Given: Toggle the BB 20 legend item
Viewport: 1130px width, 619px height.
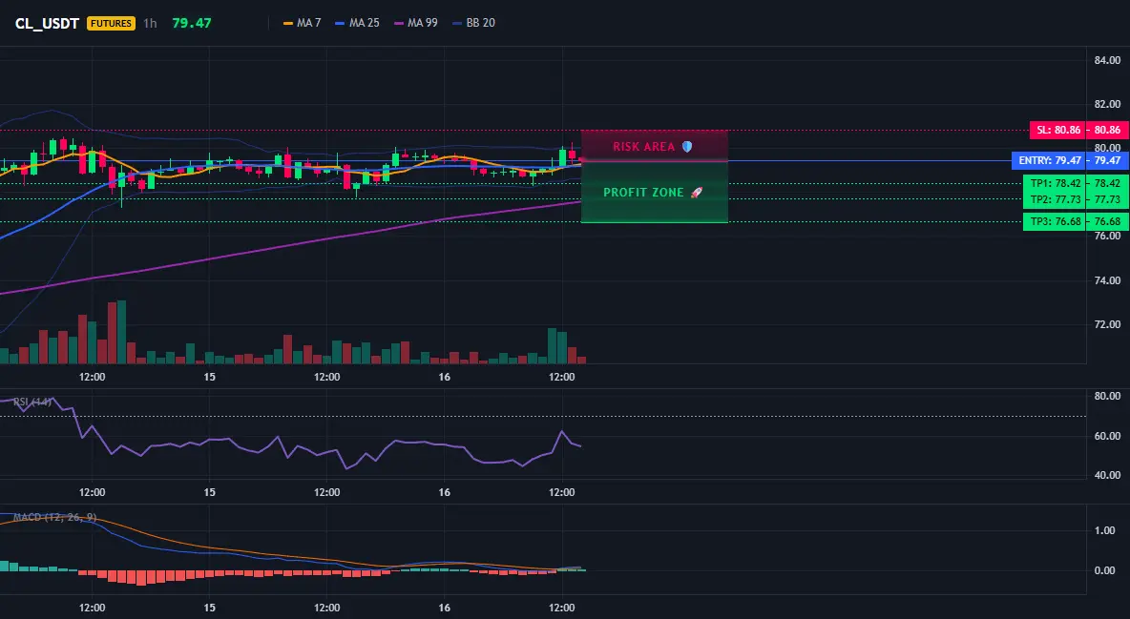Looking at the screenshot, I should click(473, 23).
